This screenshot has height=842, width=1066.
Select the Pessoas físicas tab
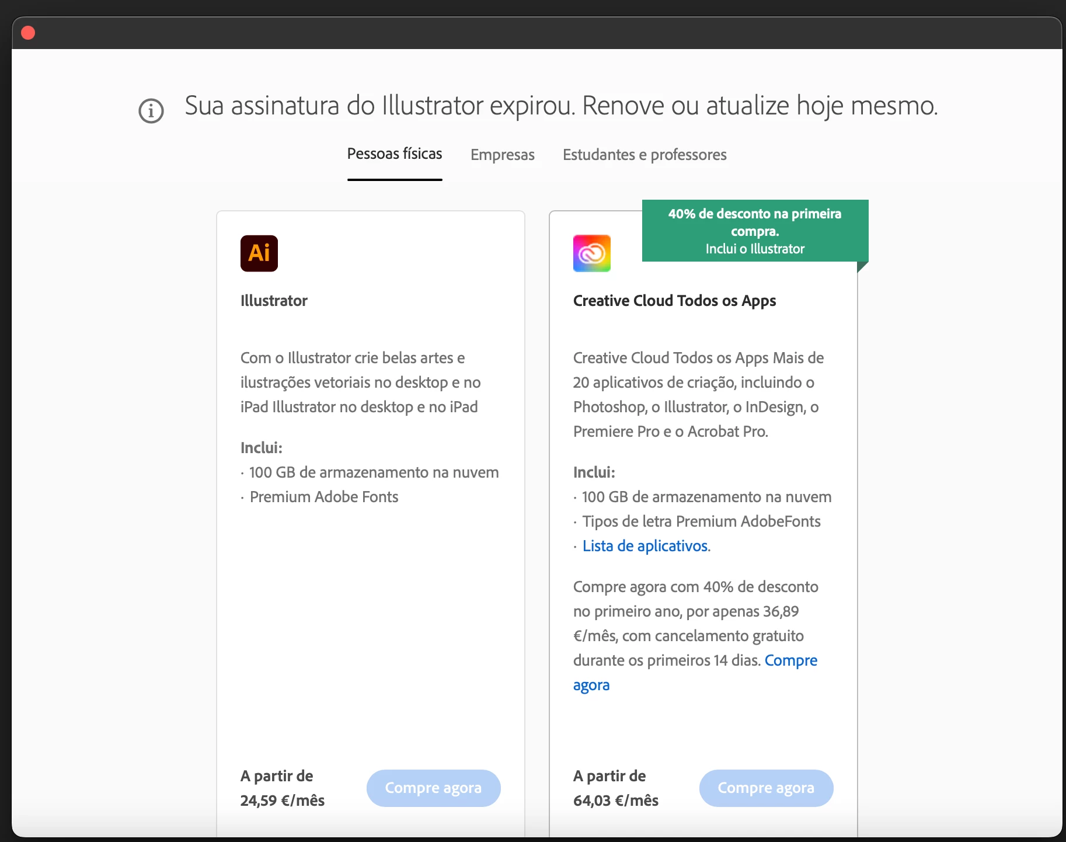(x=395, y=154)
